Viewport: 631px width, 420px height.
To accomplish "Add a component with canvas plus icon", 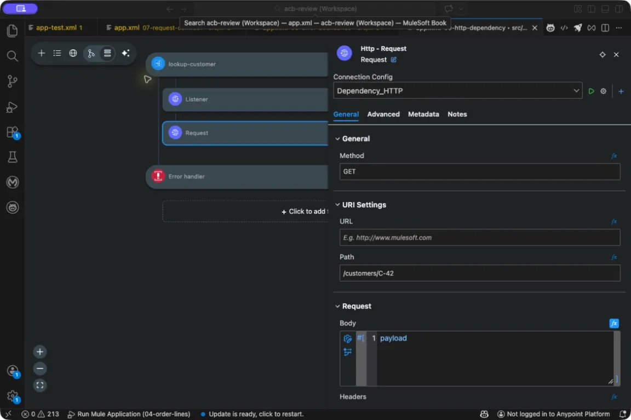I will pyautogui.click(x=42, y=53).
